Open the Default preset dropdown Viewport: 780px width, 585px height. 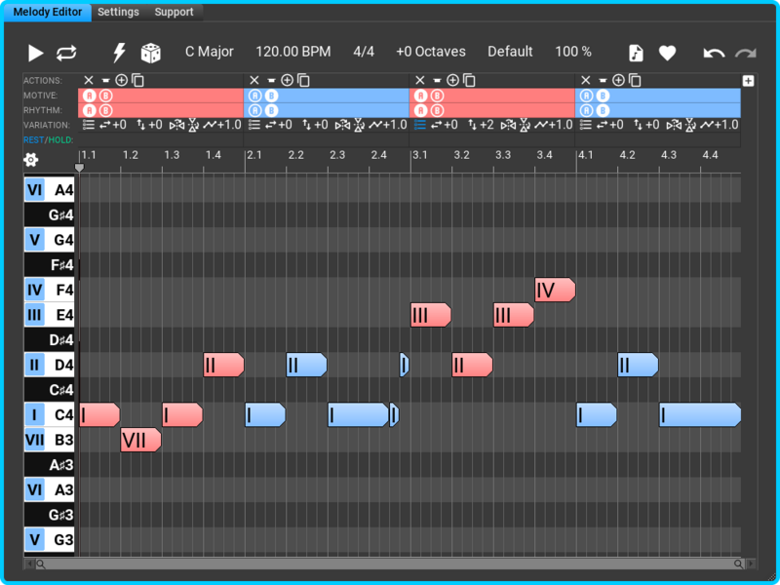[x=510, y=52]
